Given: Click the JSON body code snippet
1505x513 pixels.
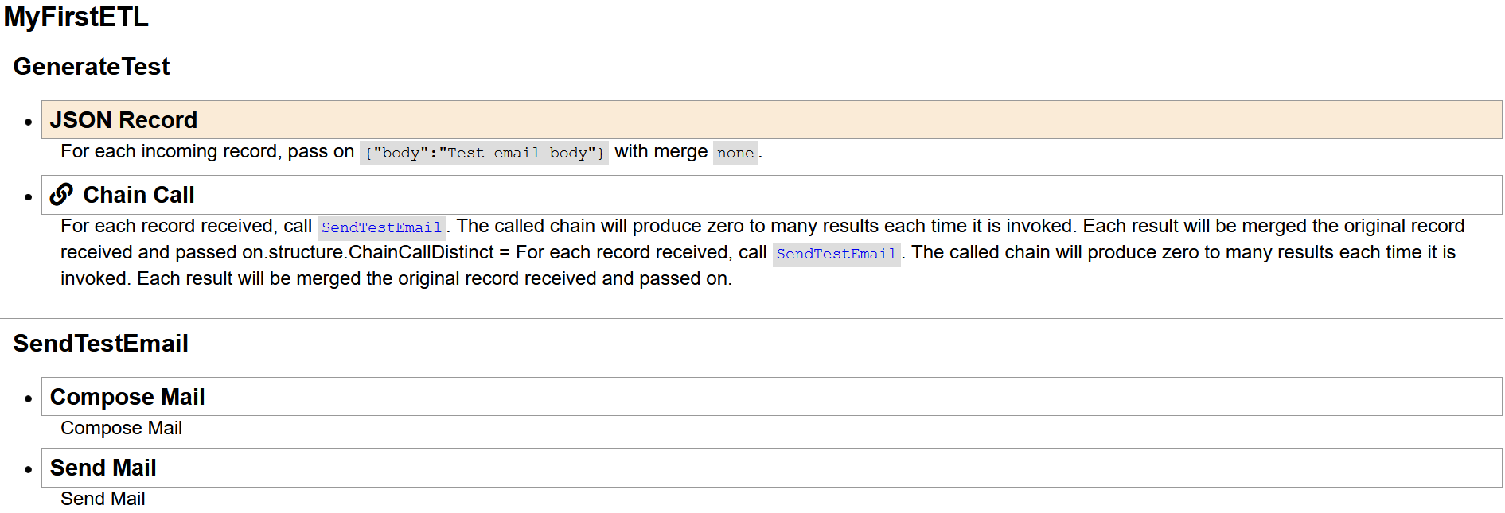Looking at the screenshot, I should click(484, 153).
